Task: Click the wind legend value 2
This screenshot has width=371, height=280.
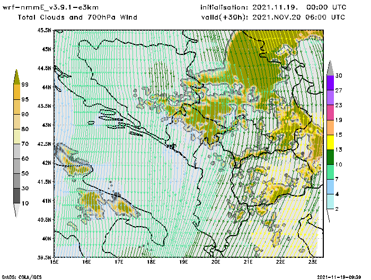Action: tap(337, 209)
